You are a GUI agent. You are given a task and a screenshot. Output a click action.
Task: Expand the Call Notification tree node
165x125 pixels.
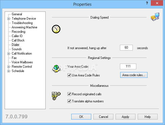tap(9, 53)
